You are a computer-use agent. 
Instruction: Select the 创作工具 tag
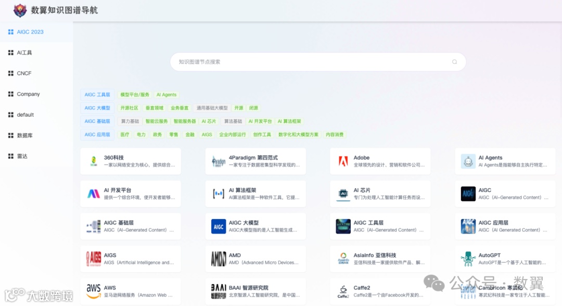click(x=262, y=135)
